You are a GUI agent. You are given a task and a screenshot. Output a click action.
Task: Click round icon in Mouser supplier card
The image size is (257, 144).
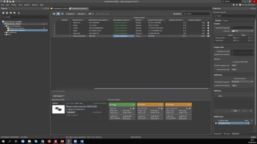click(162, 109)
